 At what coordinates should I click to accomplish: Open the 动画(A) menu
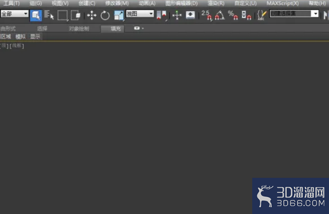[x=147, y=4]
